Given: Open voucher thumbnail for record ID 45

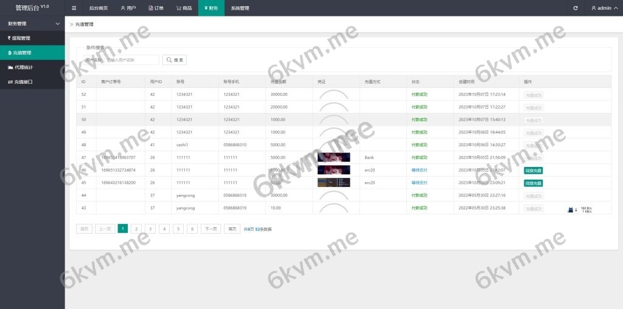Looking at the screenshot, I should click(333, 183).
